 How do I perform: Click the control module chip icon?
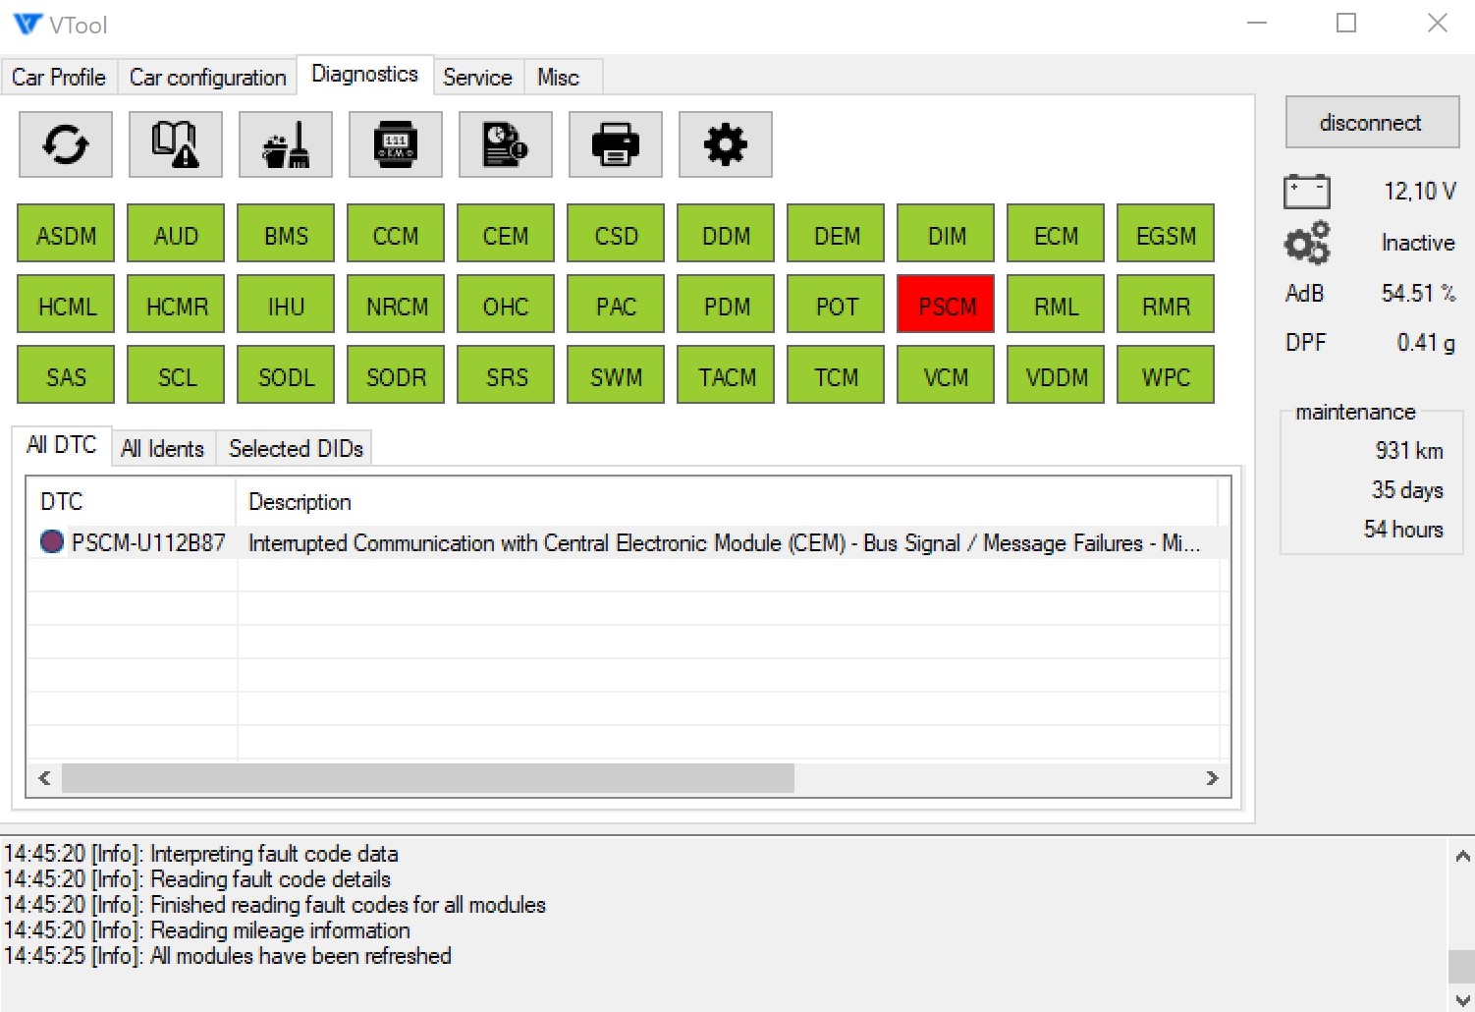[x=396, y=144]
